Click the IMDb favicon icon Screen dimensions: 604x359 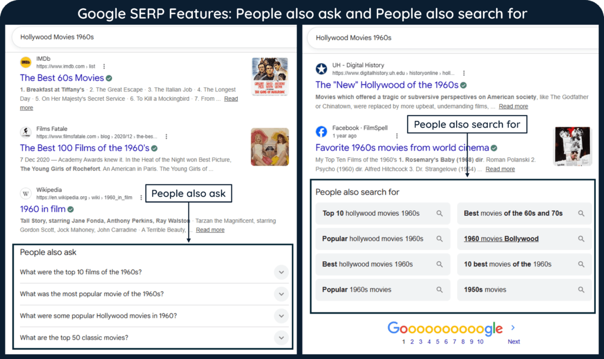coord(26,62)
